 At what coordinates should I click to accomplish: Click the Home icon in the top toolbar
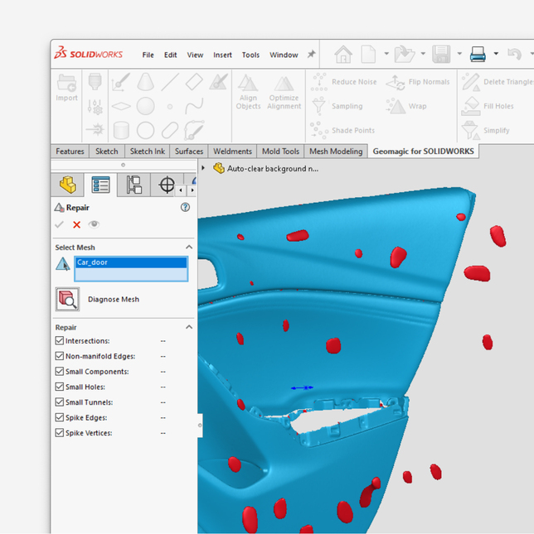343,54
